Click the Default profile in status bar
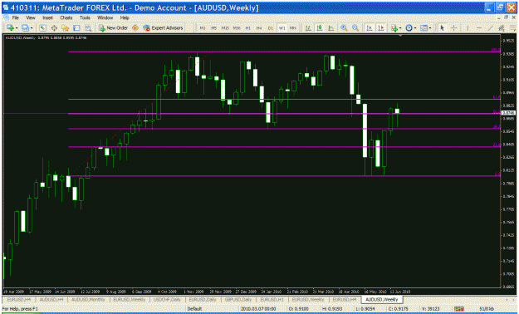This screenshot has height=314, width=519. pos(194,309)
